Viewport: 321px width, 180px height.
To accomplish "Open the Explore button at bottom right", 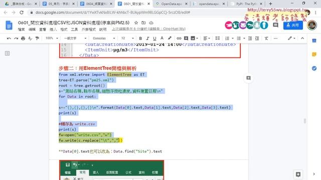I will [x=298, y=174].
